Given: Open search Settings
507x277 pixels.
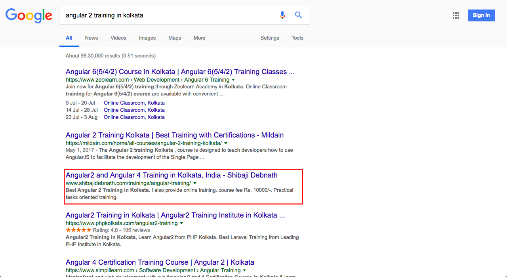Looking at the screenshot, I should (x=270, y=38).
